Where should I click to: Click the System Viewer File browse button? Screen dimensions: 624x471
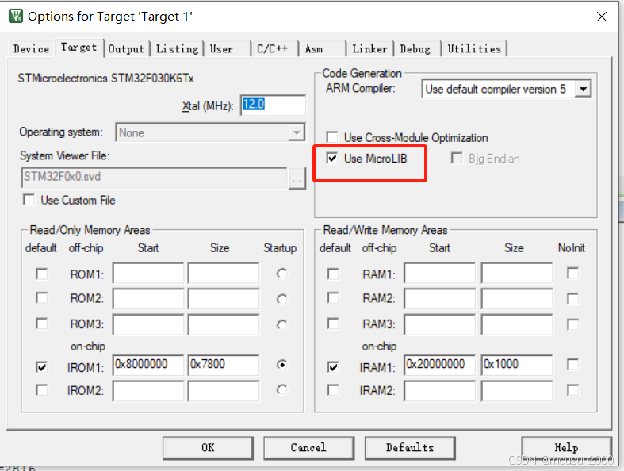click(x=297, y=178)
